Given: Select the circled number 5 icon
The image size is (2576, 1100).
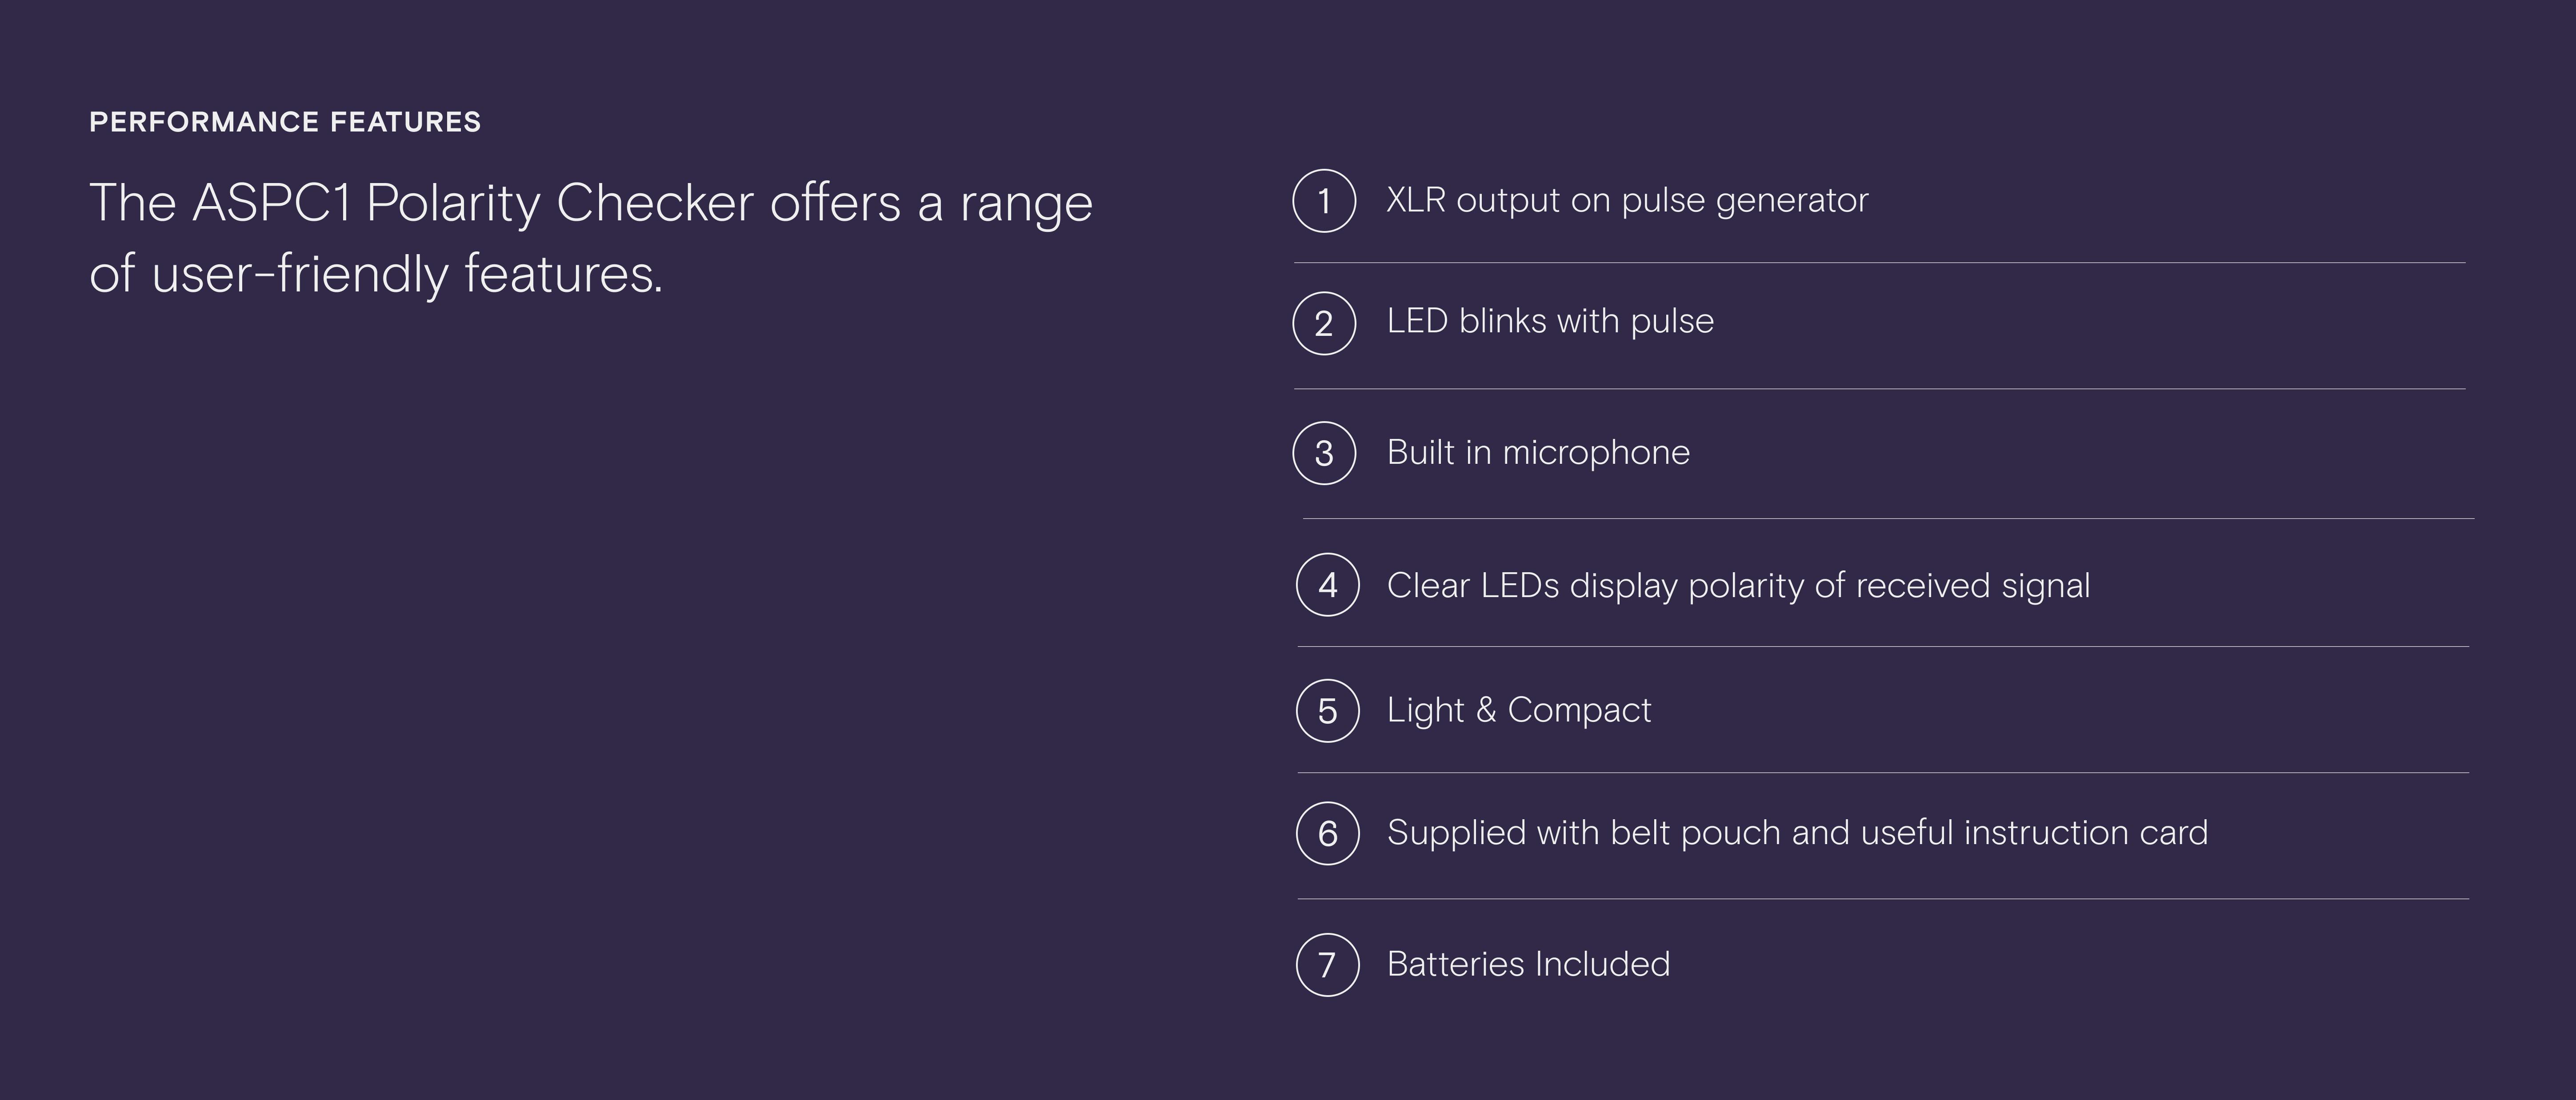Looking at the screenshot, I should tap(1328, 711).
